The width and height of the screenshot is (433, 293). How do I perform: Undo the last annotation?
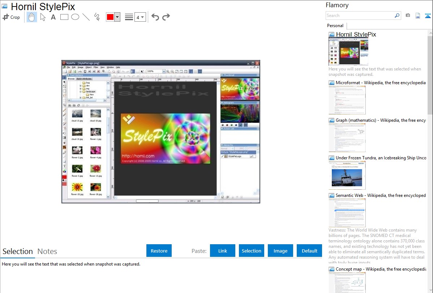coord(155,17)
